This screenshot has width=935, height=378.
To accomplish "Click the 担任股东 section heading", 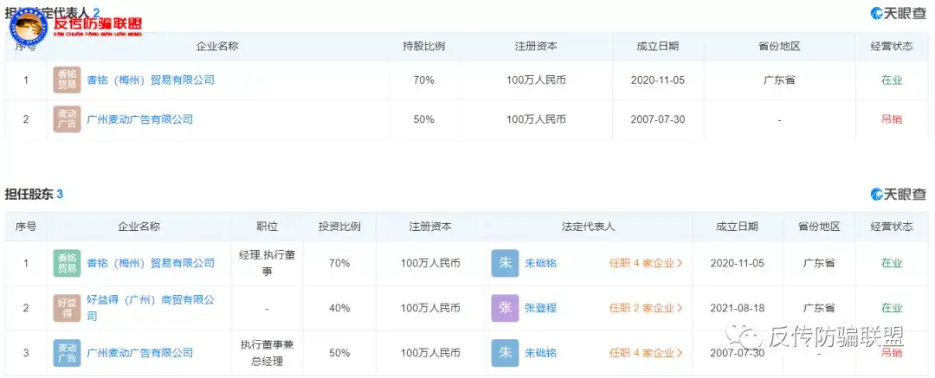I will [x=29, y=195].
